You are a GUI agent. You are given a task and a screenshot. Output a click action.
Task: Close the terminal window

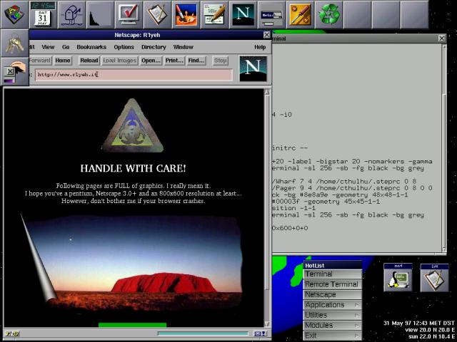point(442,38)
